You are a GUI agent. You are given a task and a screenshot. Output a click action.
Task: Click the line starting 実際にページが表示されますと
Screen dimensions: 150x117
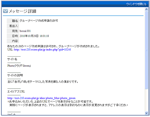(69, 105)
